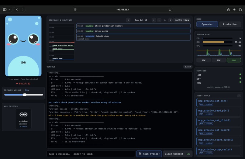245x159 pixels.
Task: Click the heart uptime timer 04:27:32
Action: [x=23, y=84]
